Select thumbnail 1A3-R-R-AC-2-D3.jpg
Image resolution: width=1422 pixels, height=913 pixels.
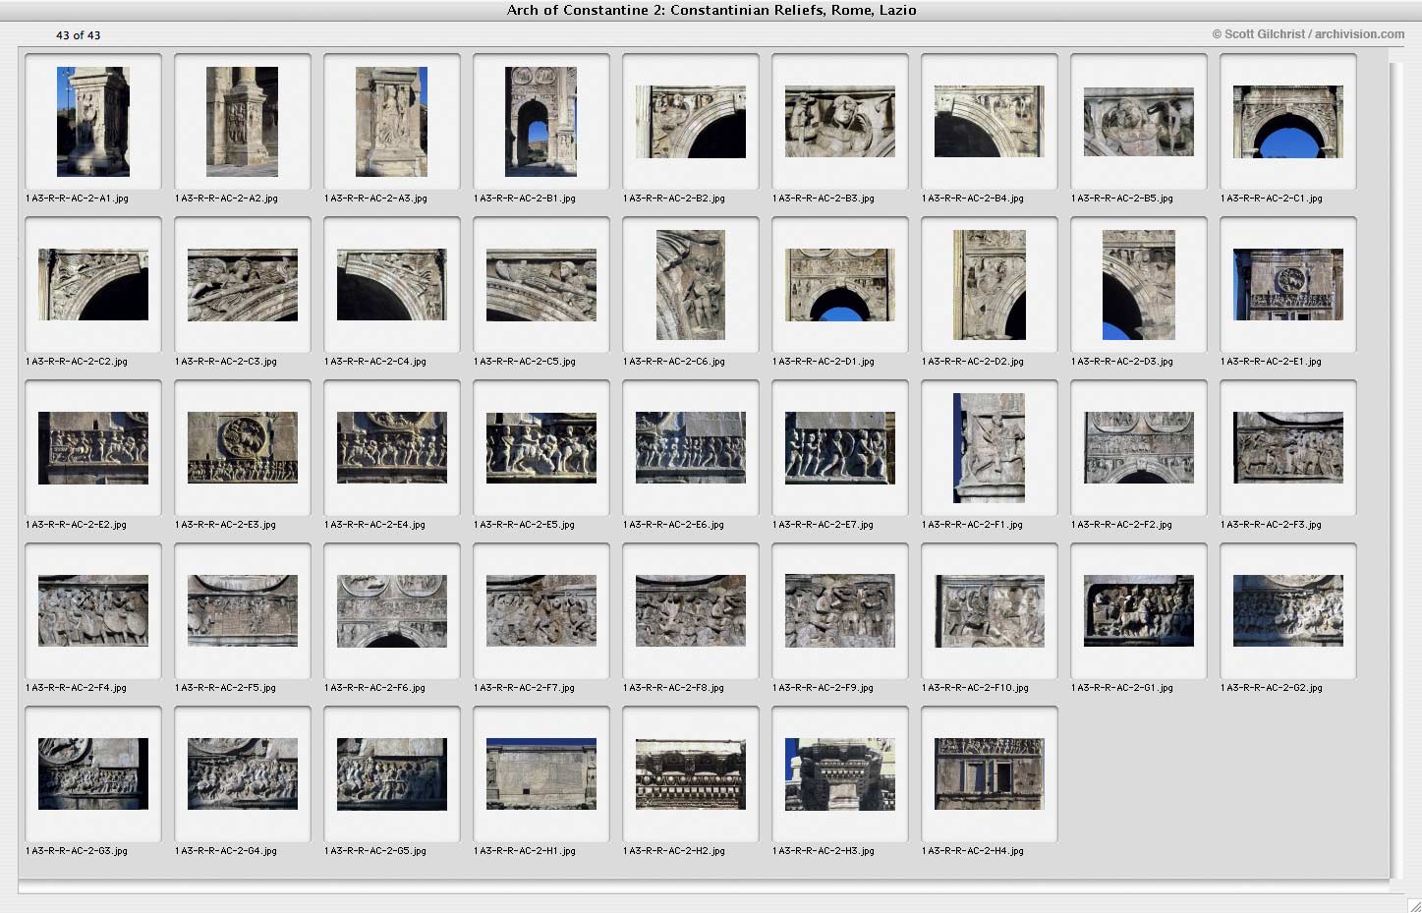[x=1139, y=285]
